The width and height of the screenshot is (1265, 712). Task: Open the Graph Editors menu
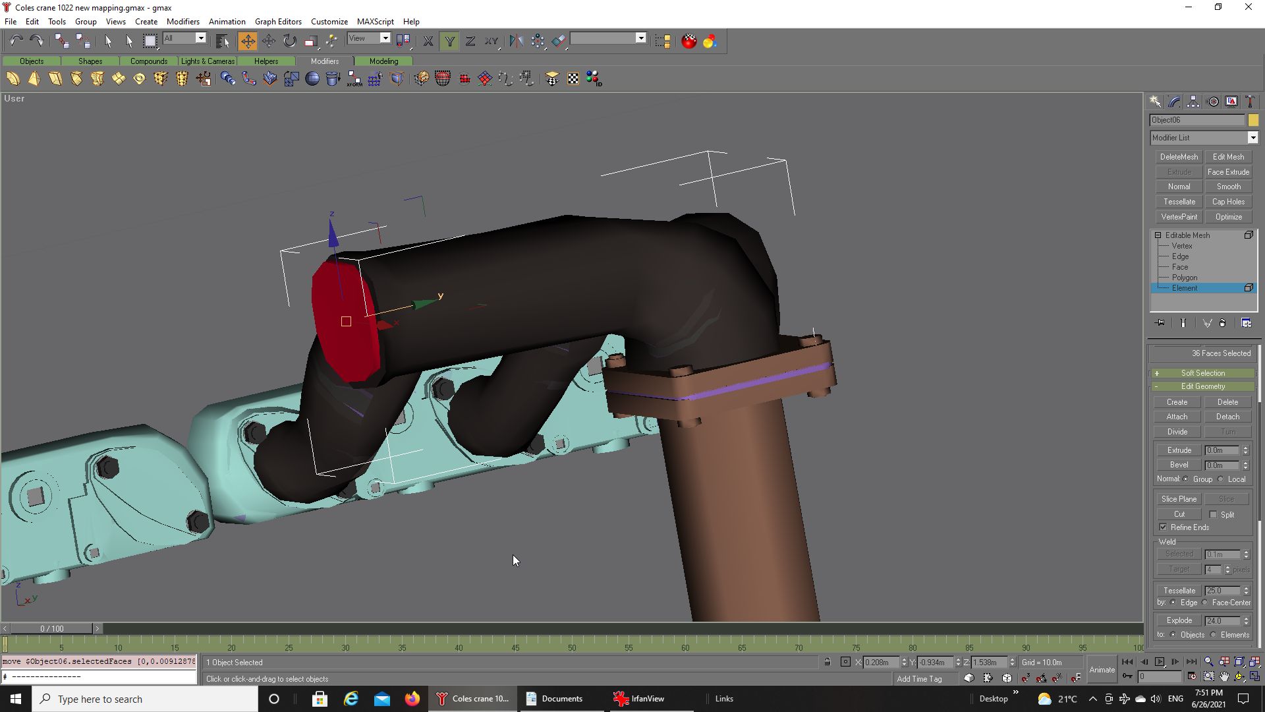(277, 22)
